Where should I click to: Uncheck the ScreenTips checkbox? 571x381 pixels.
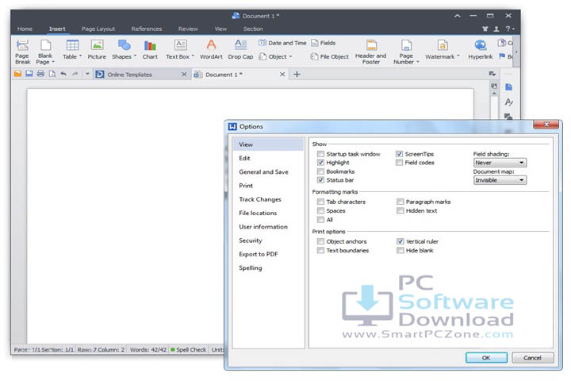click(x=400, y=154)
